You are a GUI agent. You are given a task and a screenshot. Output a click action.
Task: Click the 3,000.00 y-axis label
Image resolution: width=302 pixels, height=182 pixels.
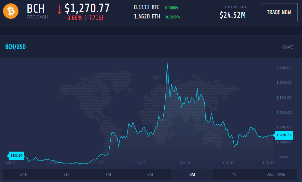point(284,83)
